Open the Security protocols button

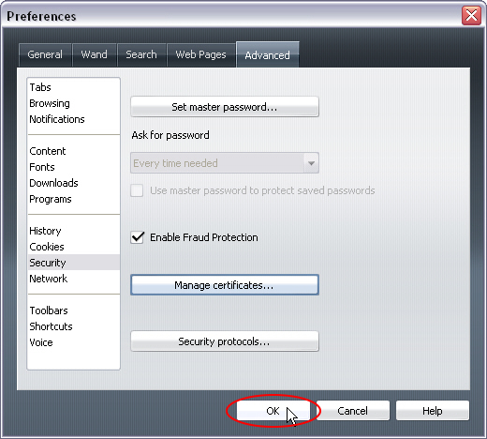225,341
